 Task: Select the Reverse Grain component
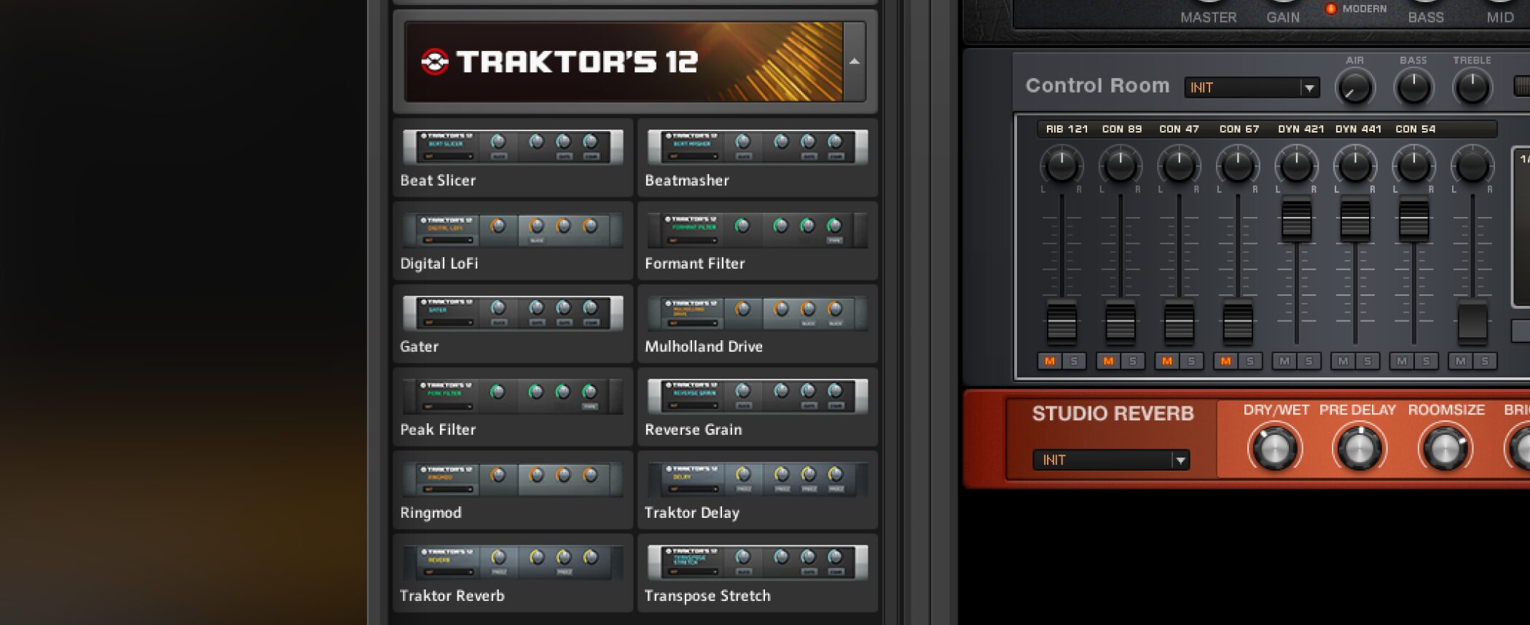pyautogui.click(x=758, y=407)
